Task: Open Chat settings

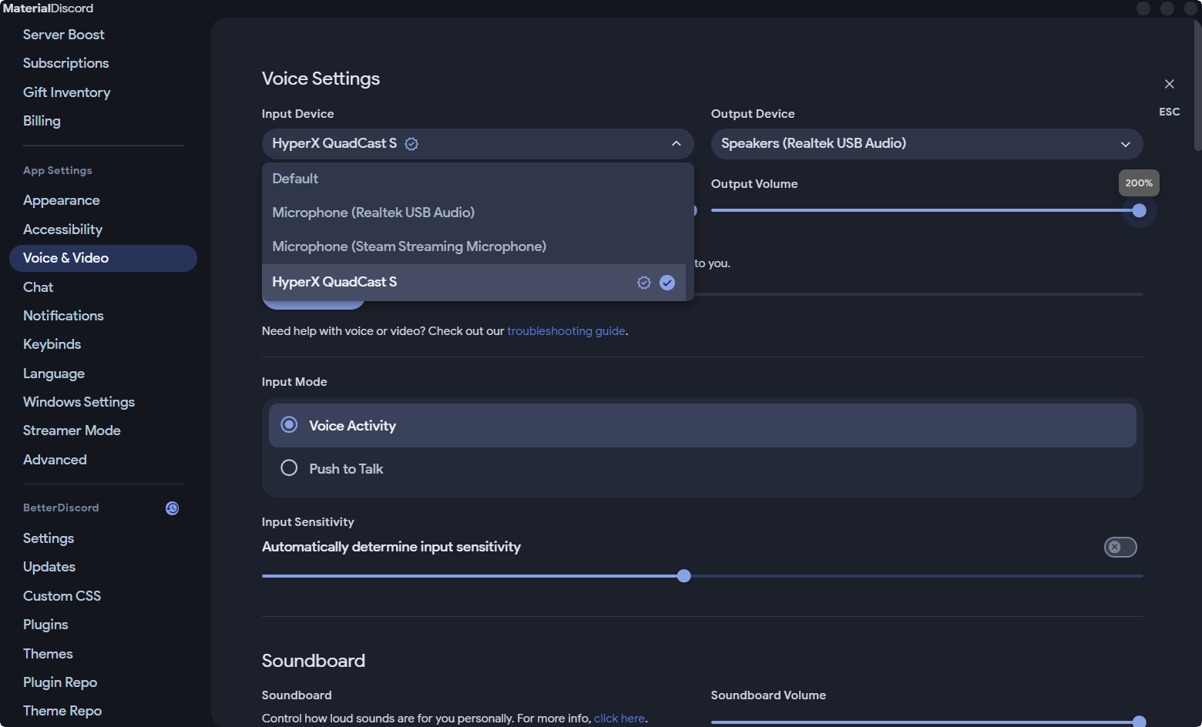Action: click(x=39, y=287)
